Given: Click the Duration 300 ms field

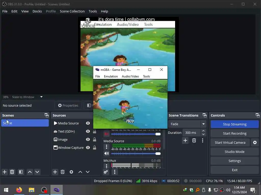Looking at the screenshot, I should pos(191,133).
